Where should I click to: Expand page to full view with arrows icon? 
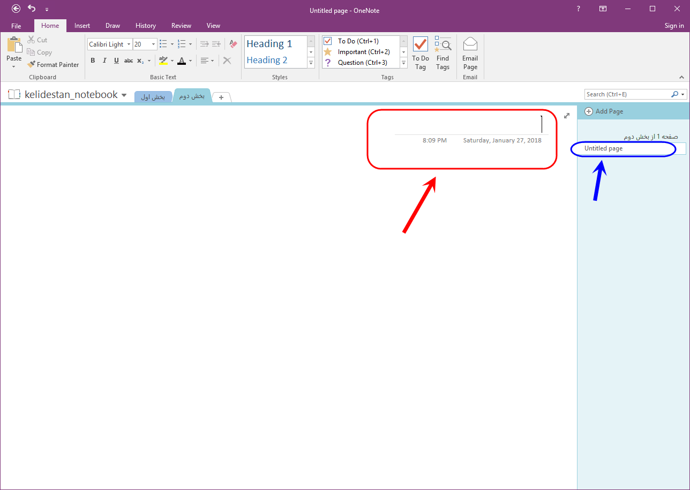pos(567,116)
